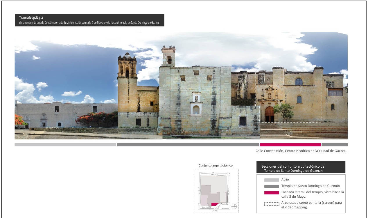Click the wooden door of the lateral facade
This screenshot has height=218, width=368.
tap(269, 114)
